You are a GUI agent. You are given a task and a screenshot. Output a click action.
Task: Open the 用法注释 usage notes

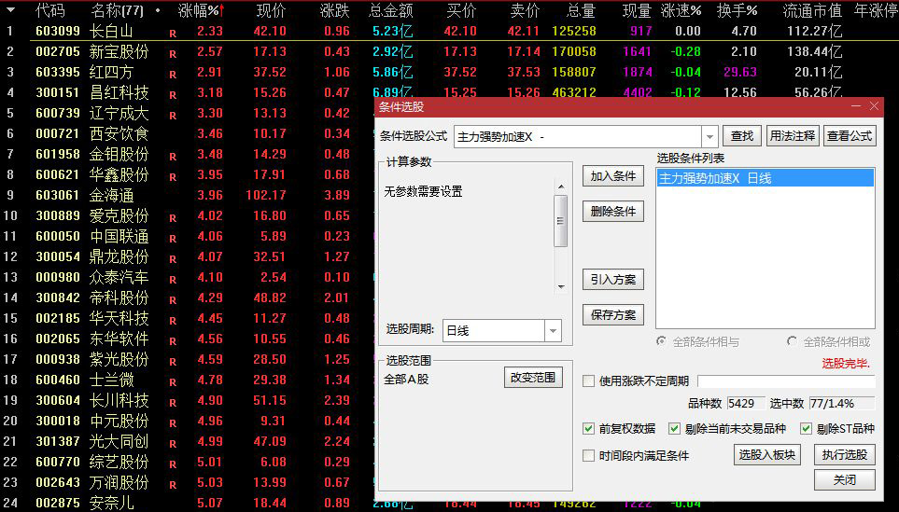[x=793, y=136]
